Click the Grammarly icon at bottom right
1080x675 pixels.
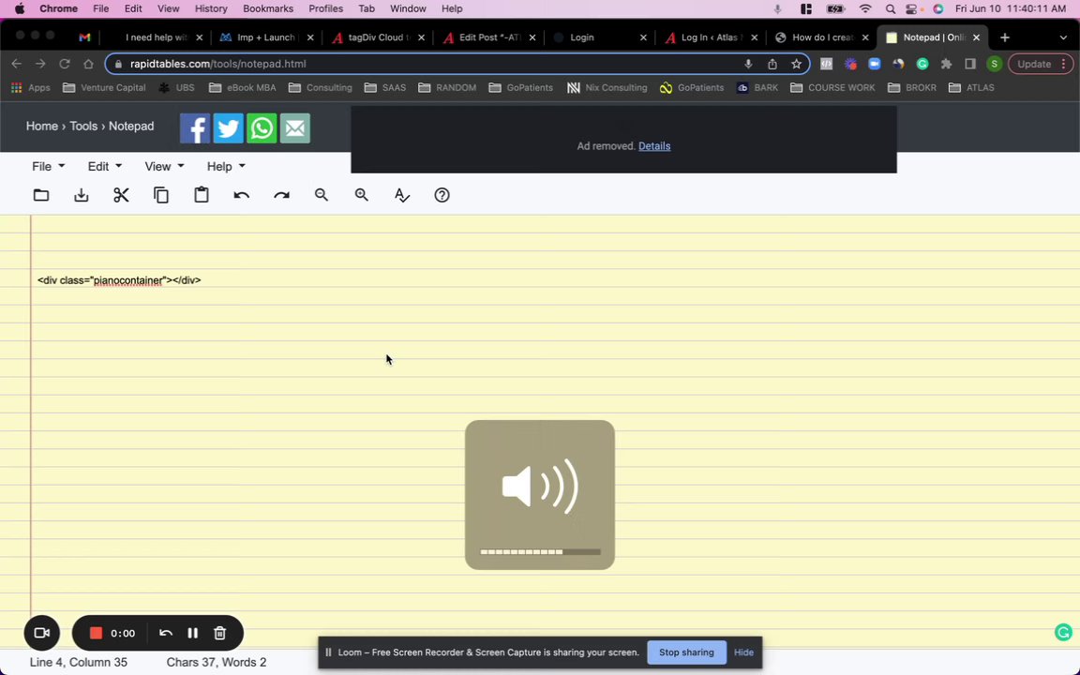[x=1063, y=632]
